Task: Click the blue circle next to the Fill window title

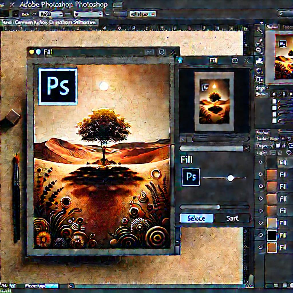Action: (x=38, y=52)
